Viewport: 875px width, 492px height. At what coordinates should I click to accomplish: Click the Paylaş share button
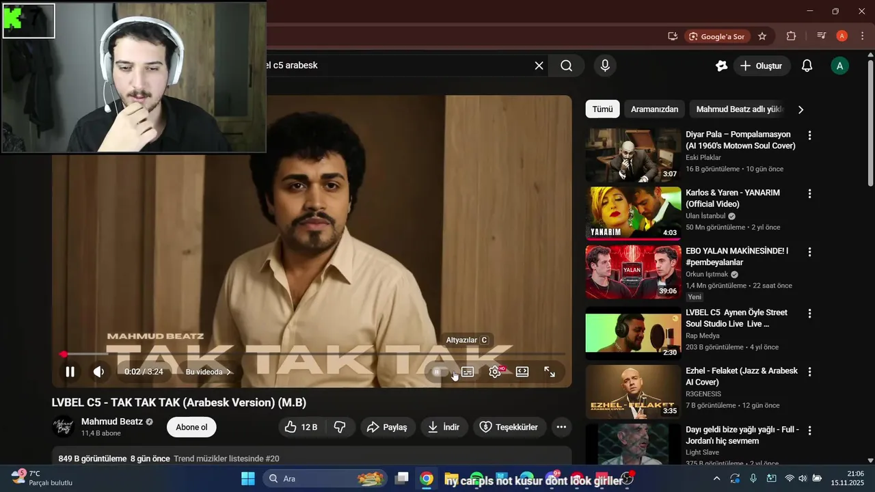pos(387,427)
